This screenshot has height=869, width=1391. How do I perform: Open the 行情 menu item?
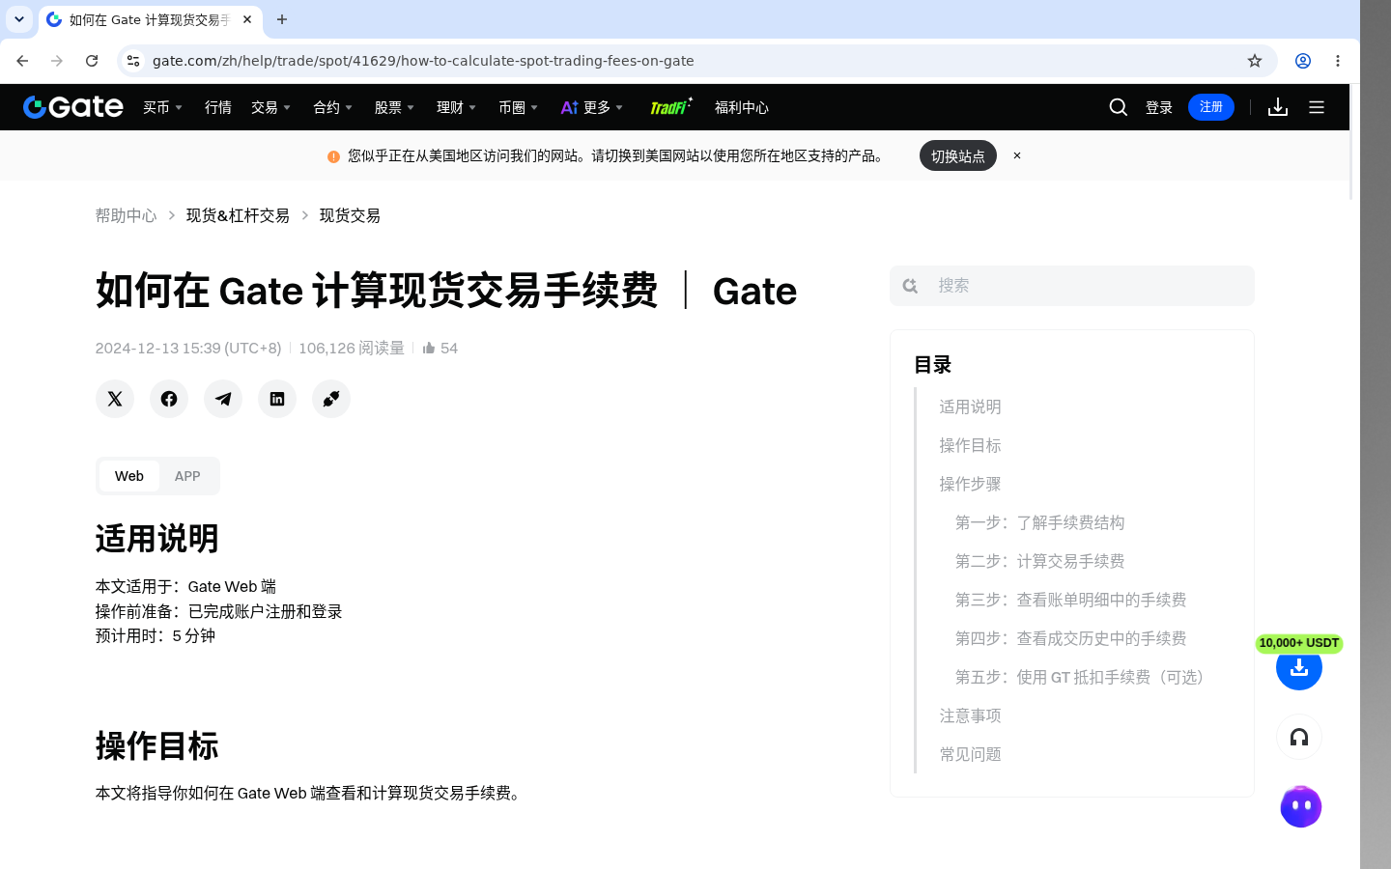click(x=218, y=107)
